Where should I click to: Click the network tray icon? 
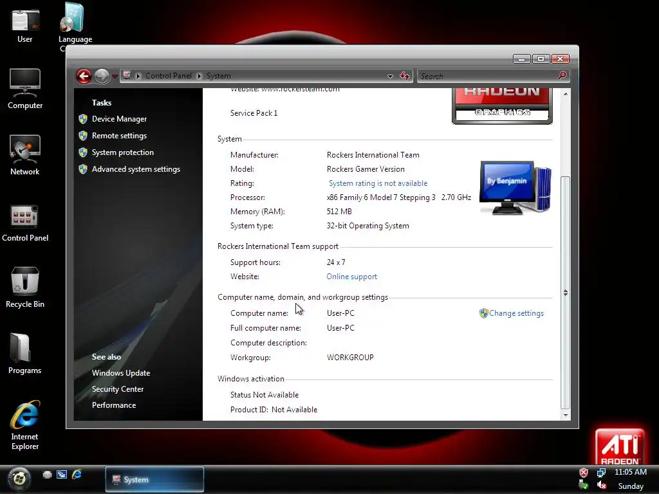click(602, 473)
